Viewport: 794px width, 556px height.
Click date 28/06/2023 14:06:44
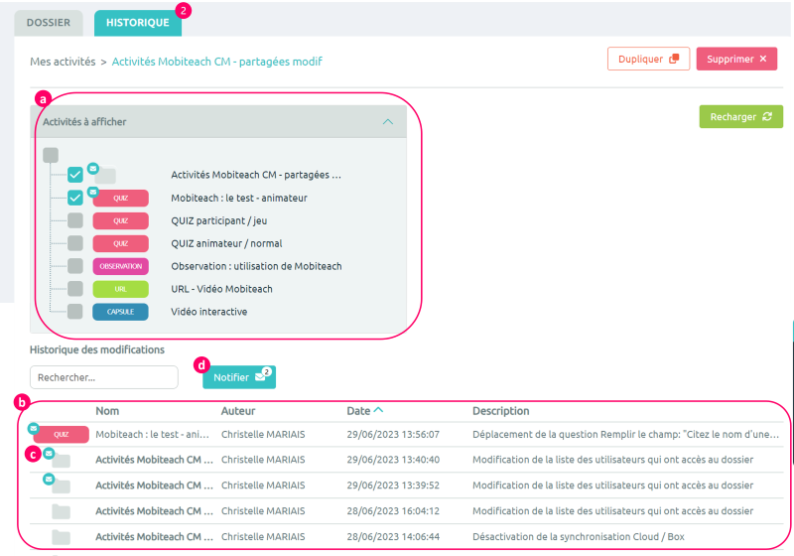pyautogui.click(x=393, y=537)
